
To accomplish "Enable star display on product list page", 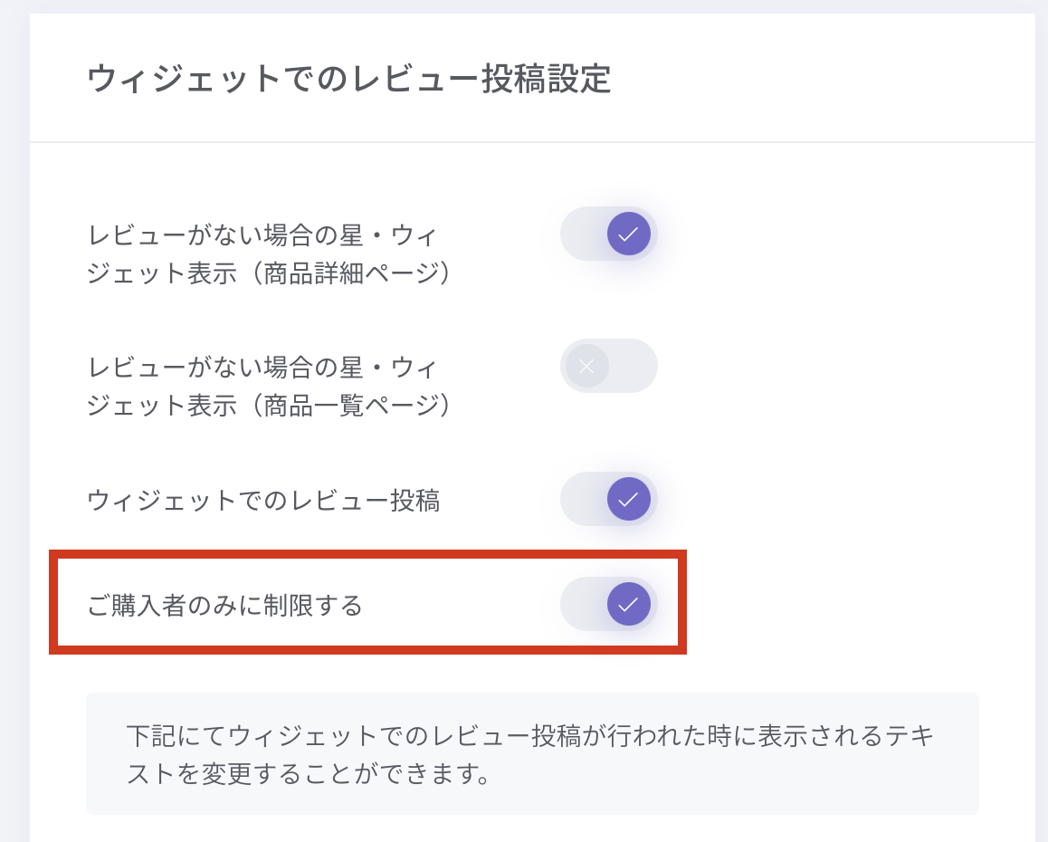I will tap(608, 366).
